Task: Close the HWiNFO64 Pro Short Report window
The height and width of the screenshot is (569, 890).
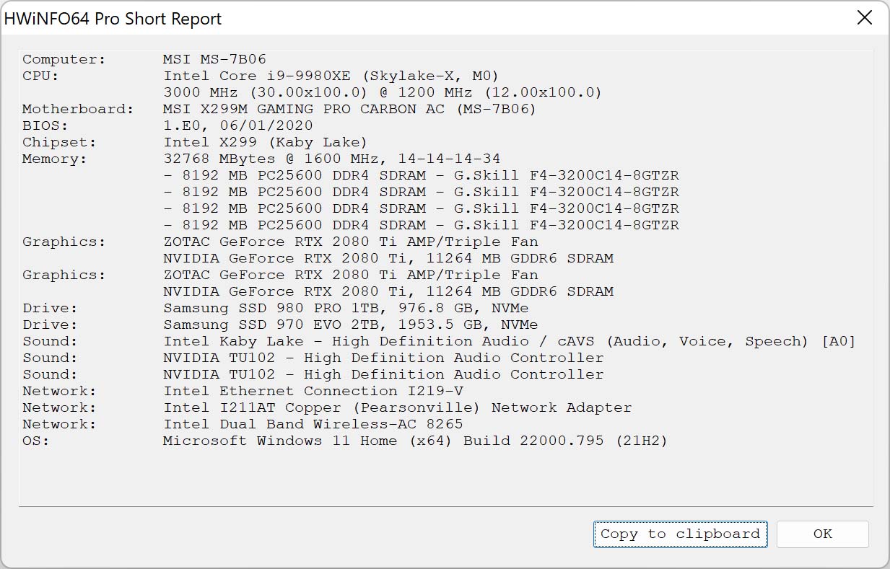Action: tap(864, 19)
